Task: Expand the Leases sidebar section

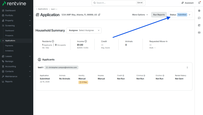Action: [x=30, y=56]
